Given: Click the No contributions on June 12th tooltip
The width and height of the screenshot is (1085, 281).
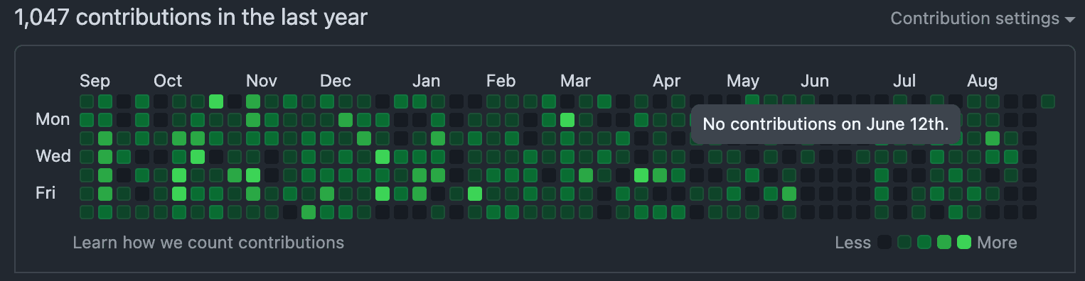Looking at the screenshot, I should 825,124.
